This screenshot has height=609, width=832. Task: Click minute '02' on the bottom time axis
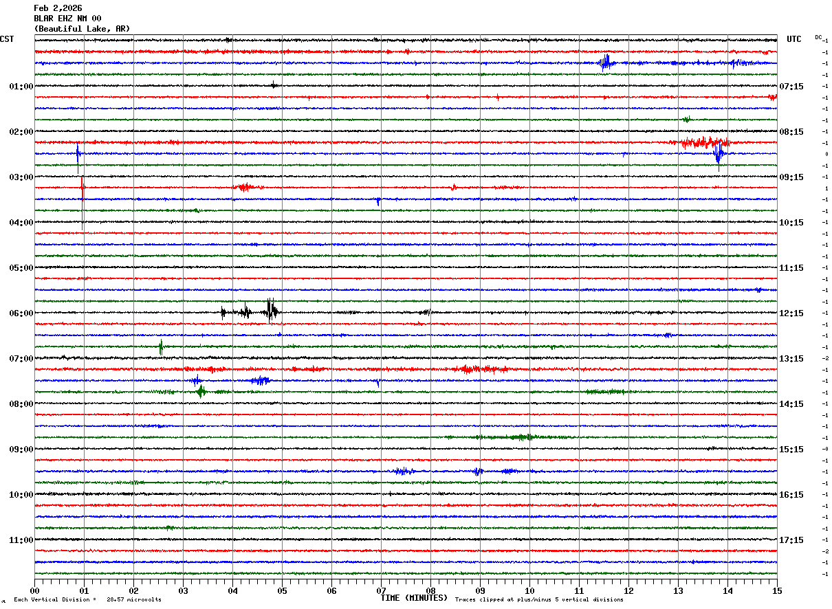coord(133,590)
